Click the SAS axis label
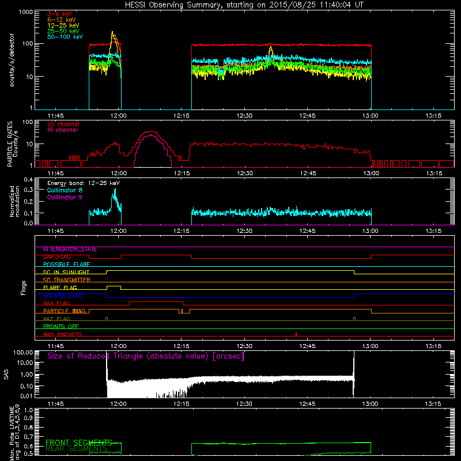Screen dimensions: 461x461 [6, 375]
